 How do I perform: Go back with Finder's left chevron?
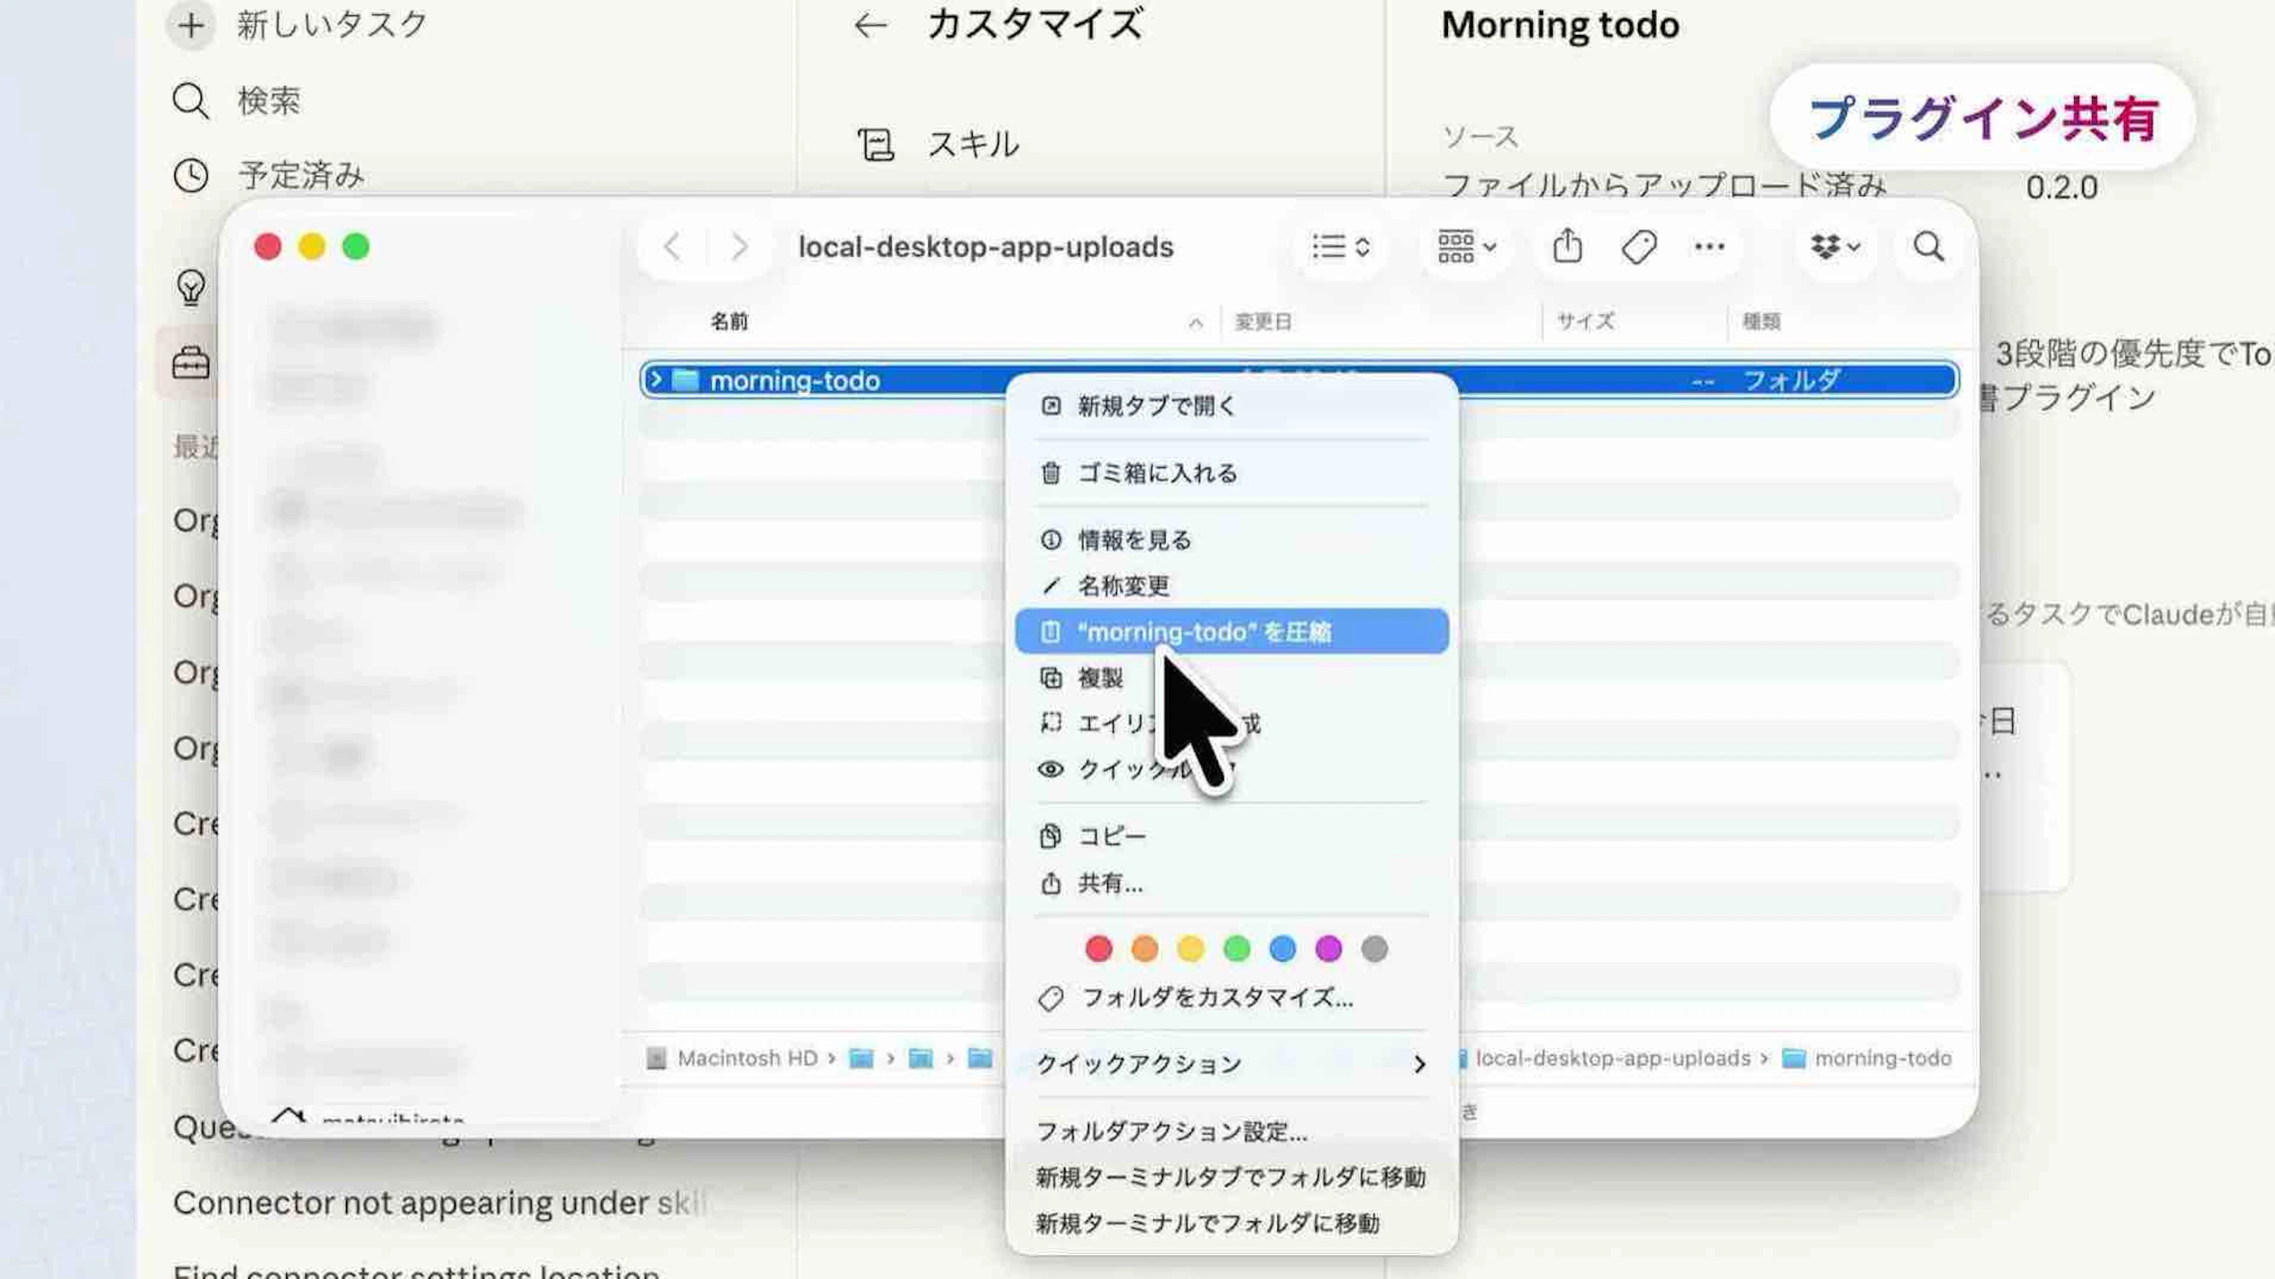tap(672, 246)
